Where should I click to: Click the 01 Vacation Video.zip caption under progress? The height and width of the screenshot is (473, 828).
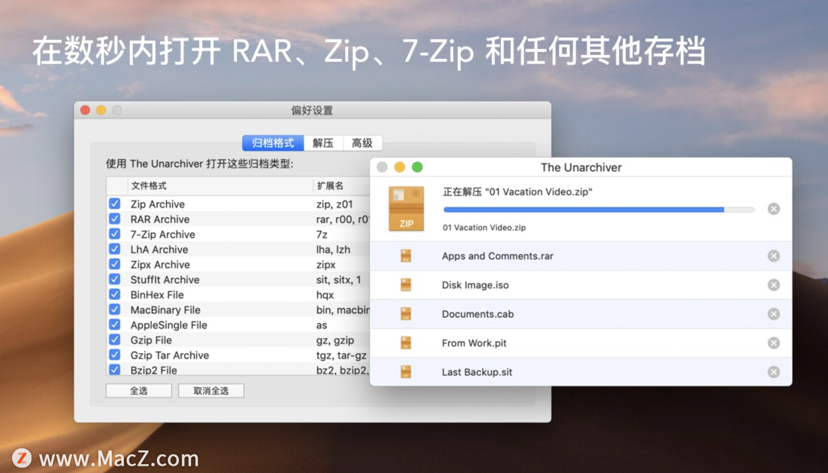[484, 228]
